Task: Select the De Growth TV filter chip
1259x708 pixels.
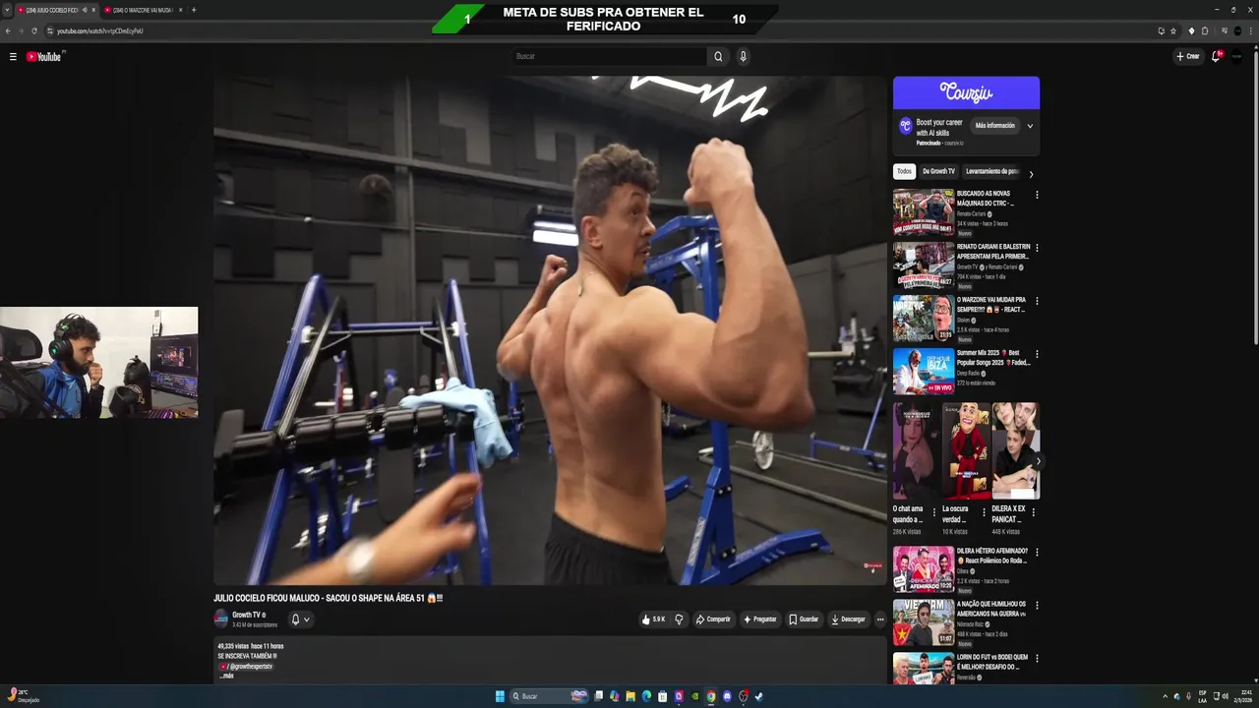Action: (x=938, y=171)
